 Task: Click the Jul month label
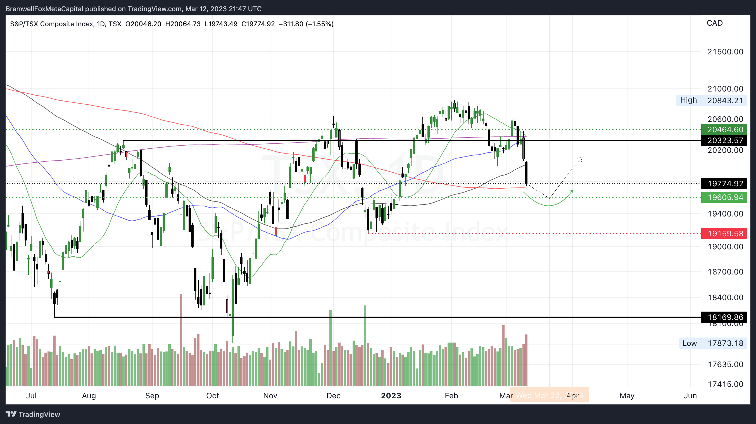pyautogui.click(x=31, y=396)
